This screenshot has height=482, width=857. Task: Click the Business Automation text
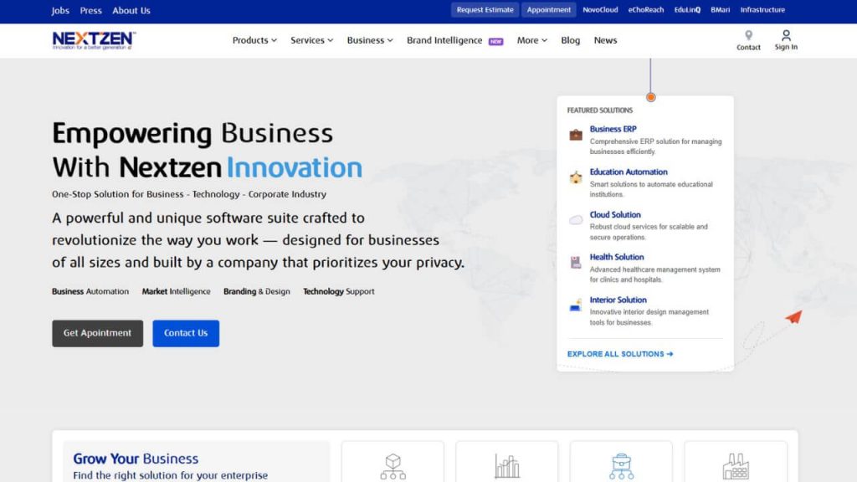pyautogui.click(x=90, y=291)
